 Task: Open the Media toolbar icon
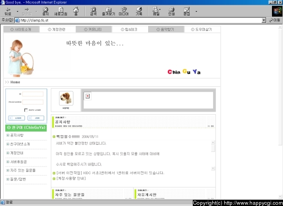(124, 12)
